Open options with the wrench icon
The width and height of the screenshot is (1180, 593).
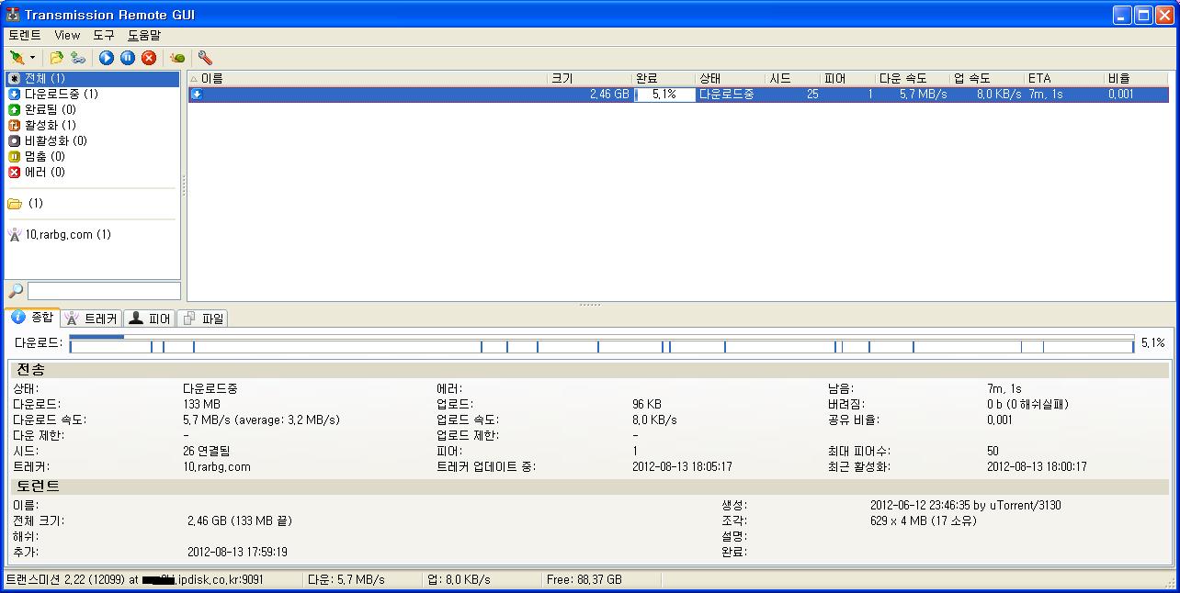pyautogui.click(x=205, y=58)
